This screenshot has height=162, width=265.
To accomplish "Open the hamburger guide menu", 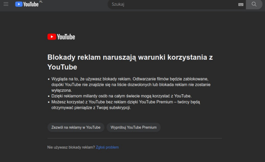I will pyautogui.click(x=6, y=4).
